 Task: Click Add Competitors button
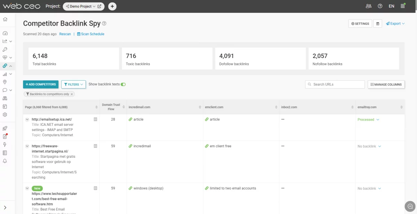pyautogui.click(x=41, y=84)
